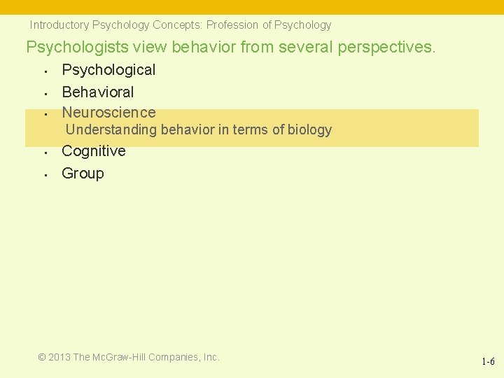Click 'Introductory Psychology Concepts' in the header
Viewport: 504px width, 378px height.
coord(114,25)
